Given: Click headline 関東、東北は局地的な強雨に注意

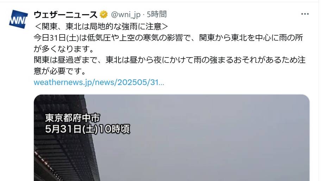Looking at the screenshot, I should click(x=101, y=26).
